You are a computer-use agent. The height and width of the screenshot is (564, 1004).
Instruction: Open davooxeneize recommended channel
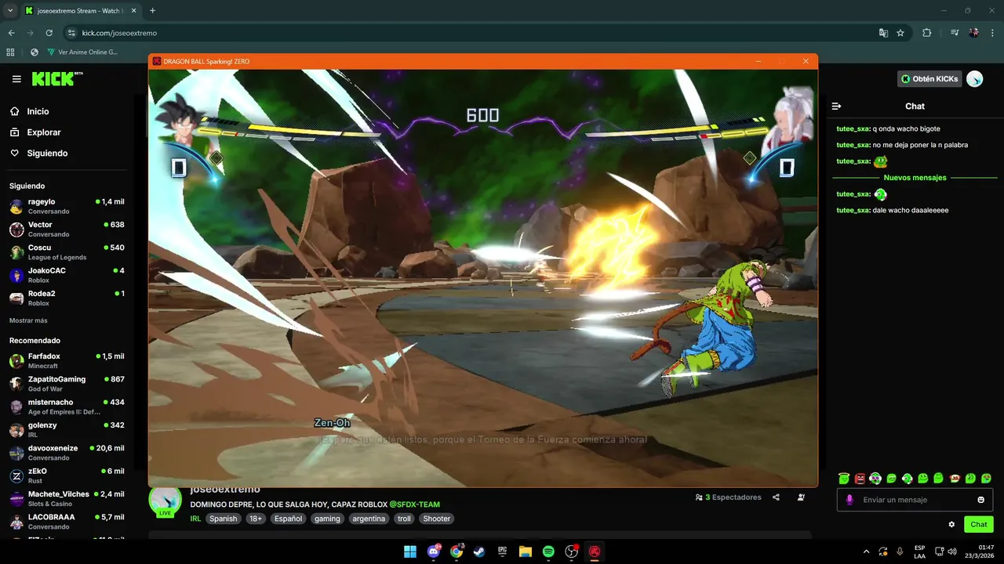(67, 453)
